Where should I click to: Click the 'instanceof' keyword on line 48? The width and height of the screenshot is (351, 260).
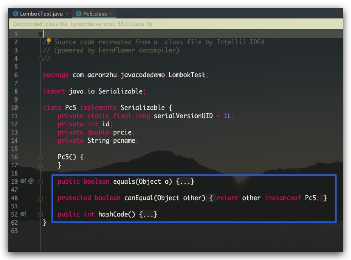[283, 198]
